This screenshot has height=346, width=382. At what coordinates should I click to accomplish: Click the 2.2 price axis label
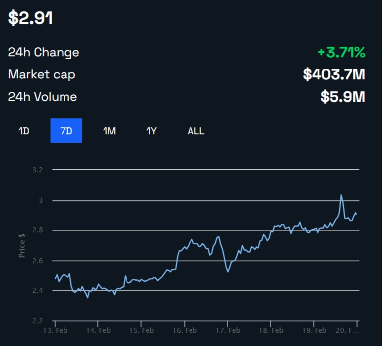pyautogui.click(x=38, y=321)
